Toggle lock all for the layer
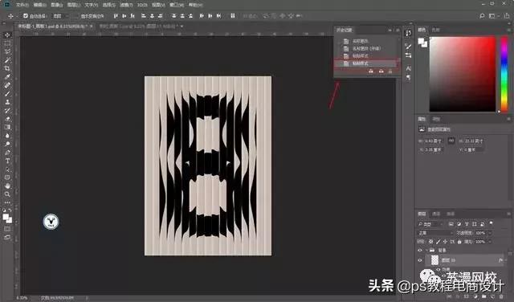 pyautogui.click(x=459, y=242)
